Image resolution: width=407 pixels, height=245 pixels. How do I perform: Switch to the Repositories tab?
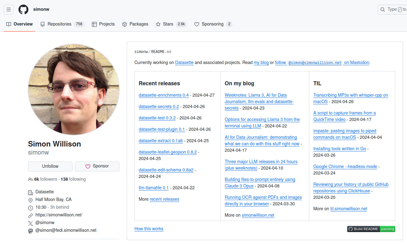point(62,24)
